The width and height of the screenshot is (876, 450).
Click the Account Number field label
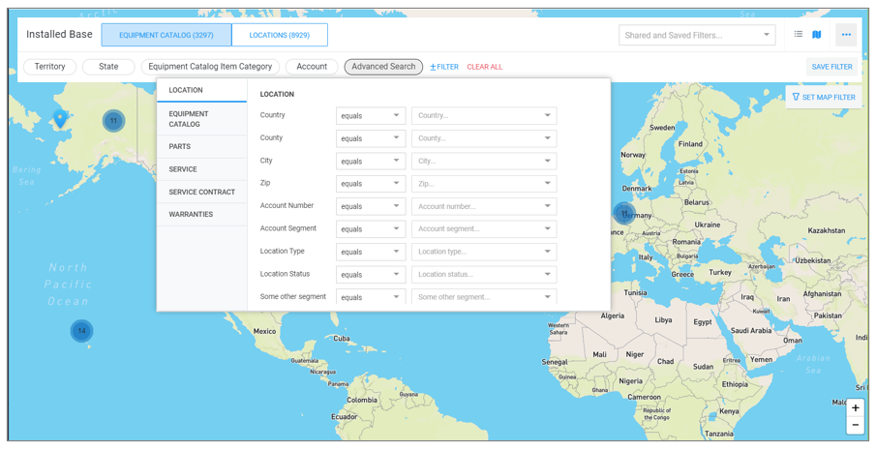[x=287, y=205]
